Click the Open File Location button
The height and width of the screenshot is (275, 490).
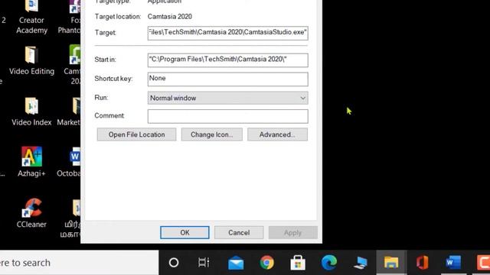136,134
